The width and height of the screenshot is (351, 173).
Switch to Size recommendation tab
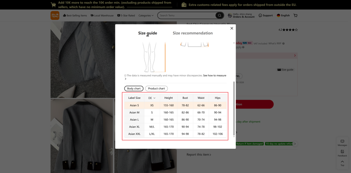(x=193, y=33)
